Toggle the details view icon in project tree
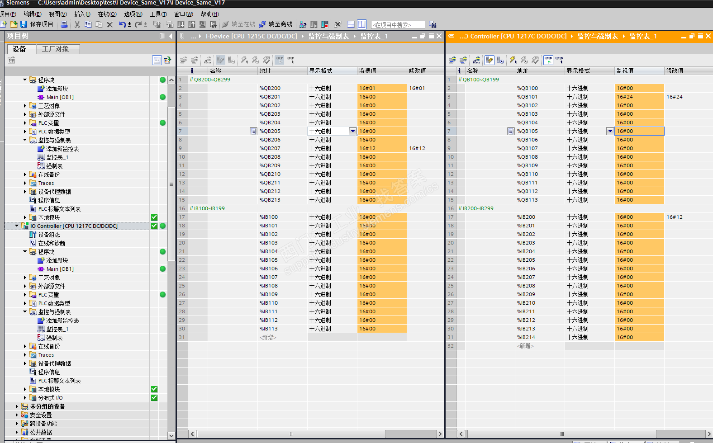The image size is (713, 443). 157,60
